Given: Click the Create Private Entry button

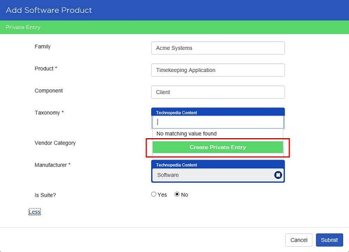Looking at the screenshot, I should pos(218,147).
